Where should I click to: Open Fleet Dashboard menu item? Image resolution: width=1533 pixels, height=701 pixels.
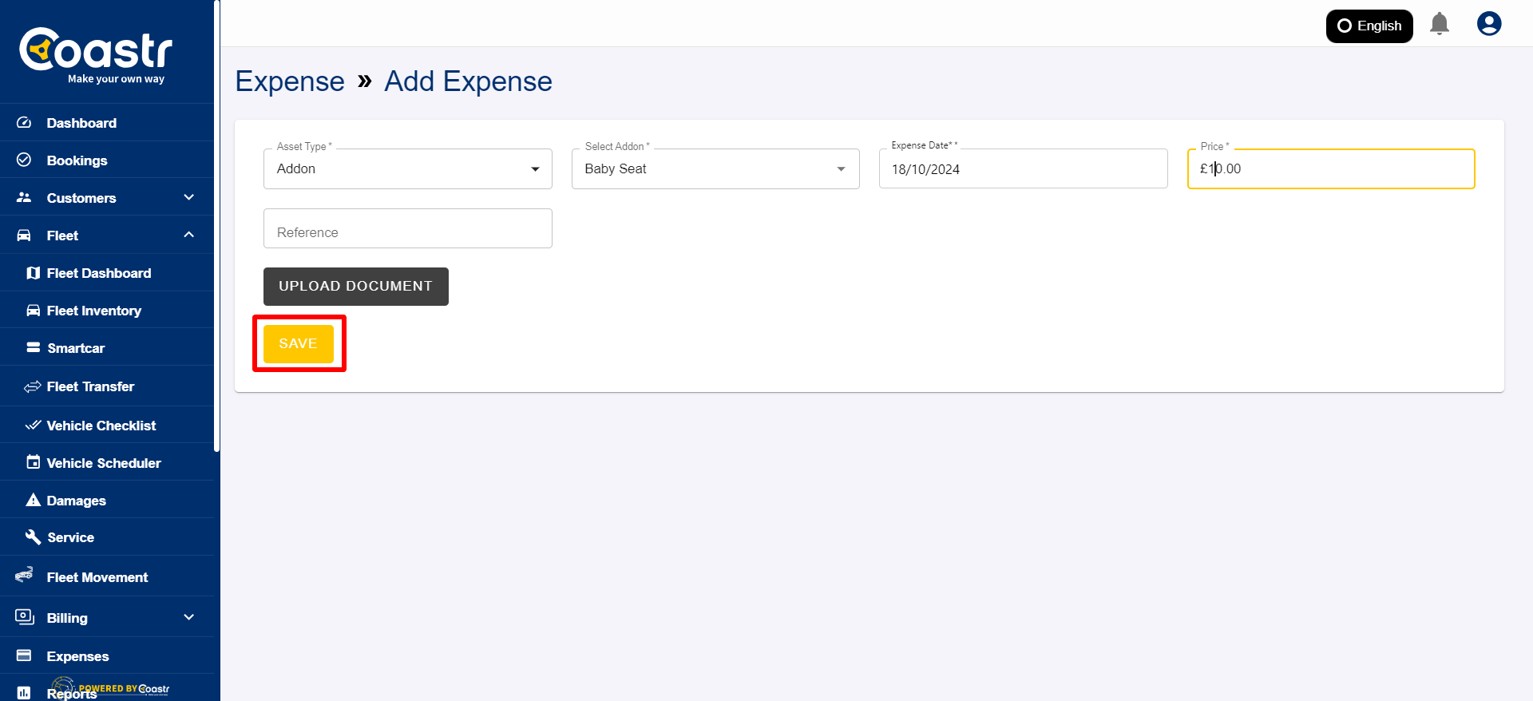point(107,273)
